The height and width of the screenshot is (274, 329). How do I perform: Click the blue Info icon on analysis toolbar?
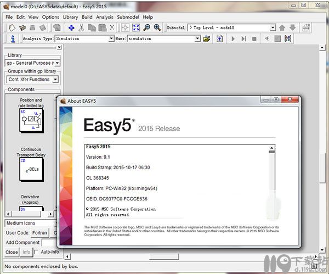pyautogui.click(x=13, y=38)
